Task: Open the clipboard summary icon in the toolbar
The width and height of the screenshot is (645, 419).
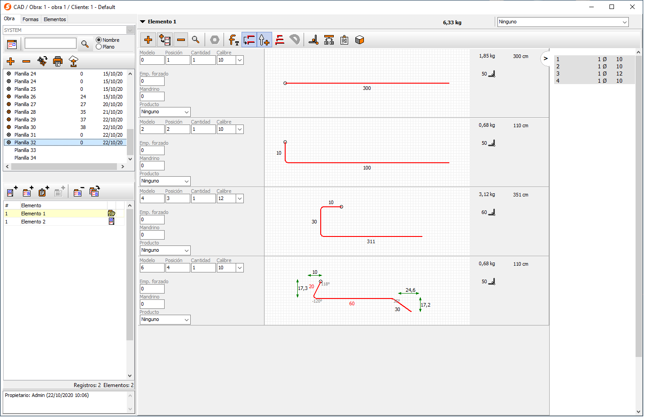Action: [344, 40]
